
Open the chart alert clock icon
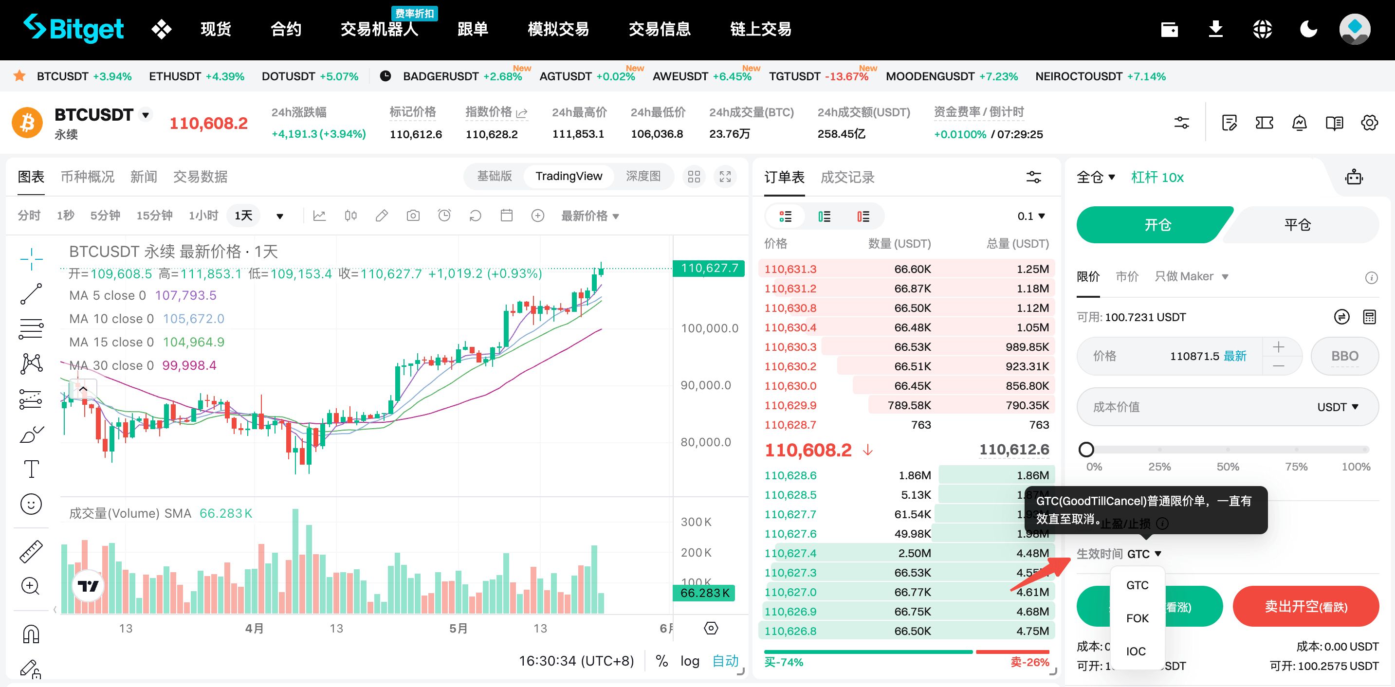(444, 215)
